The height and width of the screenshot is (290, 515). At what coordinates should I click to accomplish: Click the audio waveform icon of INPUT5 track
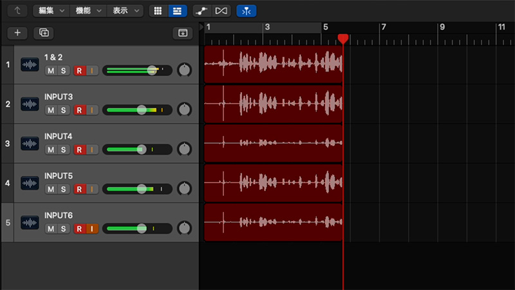click(30, 183)
